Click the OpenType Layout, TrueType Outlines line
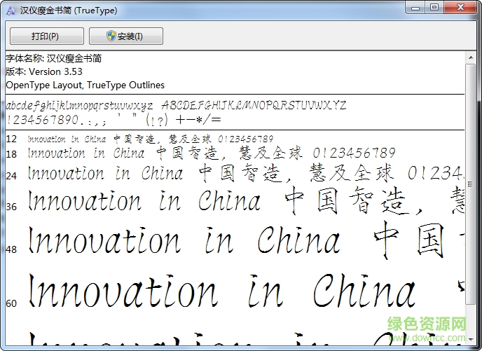Screen dimensions: 482x351 (x=85, y=85)
